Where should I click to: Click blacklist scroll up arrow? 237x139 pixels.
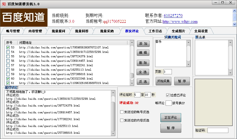230,42
